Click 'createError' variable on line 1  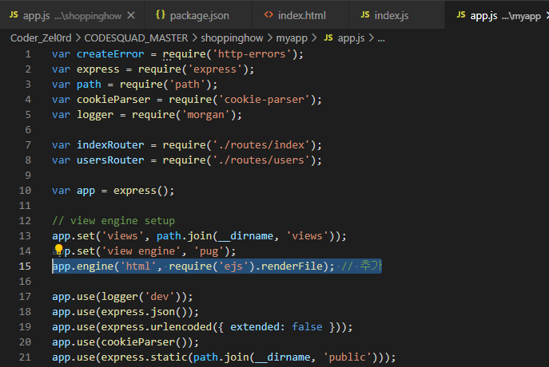110,54
